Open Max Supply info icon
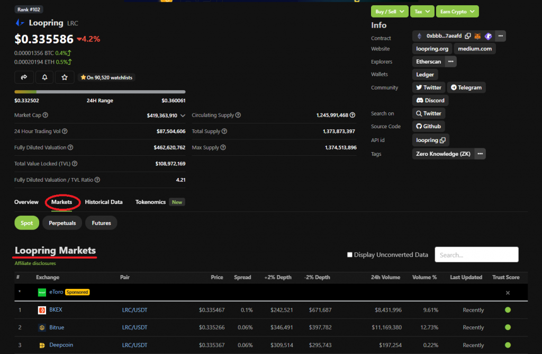542x354 pixels. pos(223,147)
